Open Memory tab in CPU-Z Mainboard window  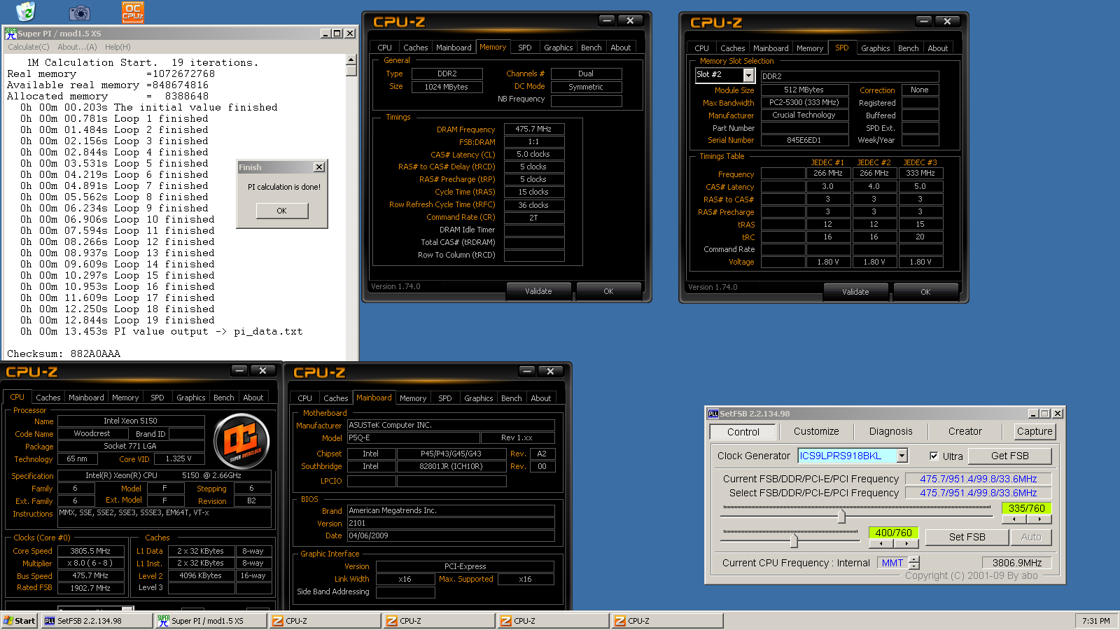[x=413, y=398]
